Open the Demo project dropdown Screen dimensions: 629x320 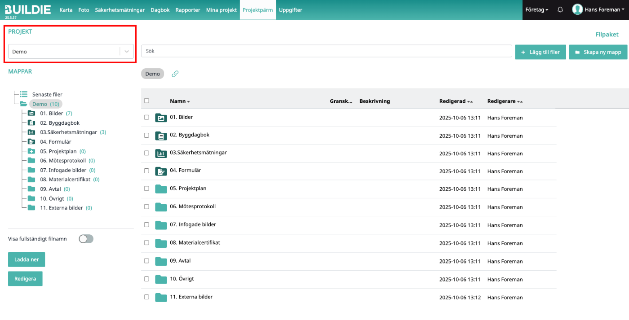[x=71, y=52]
